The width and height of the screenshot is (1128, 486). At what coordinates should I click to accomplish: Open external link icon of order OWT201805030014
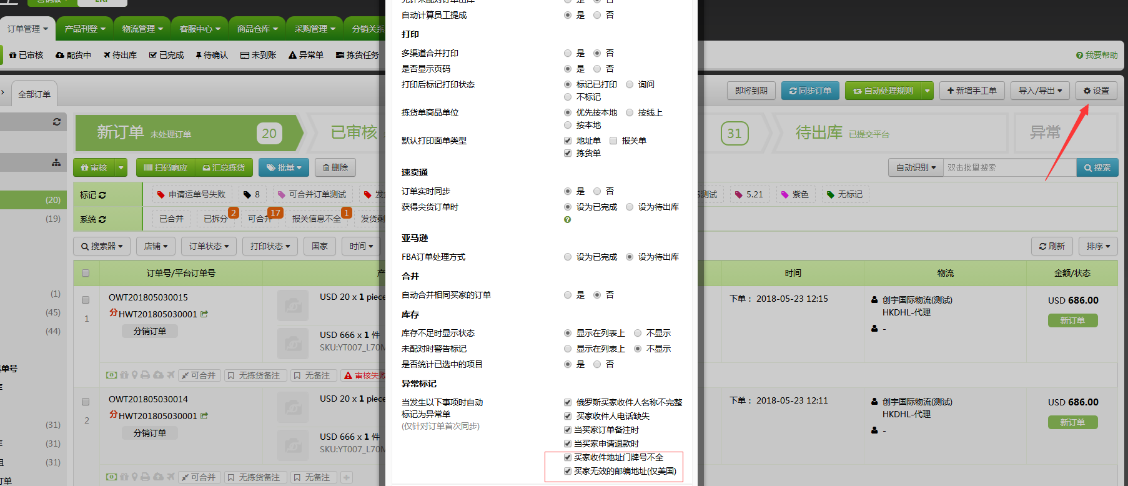click(x=204, y=416)
